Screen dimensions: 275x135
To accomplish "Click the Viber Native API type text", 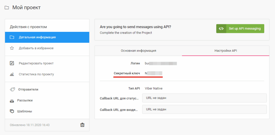I will click(x=154, y=88).
